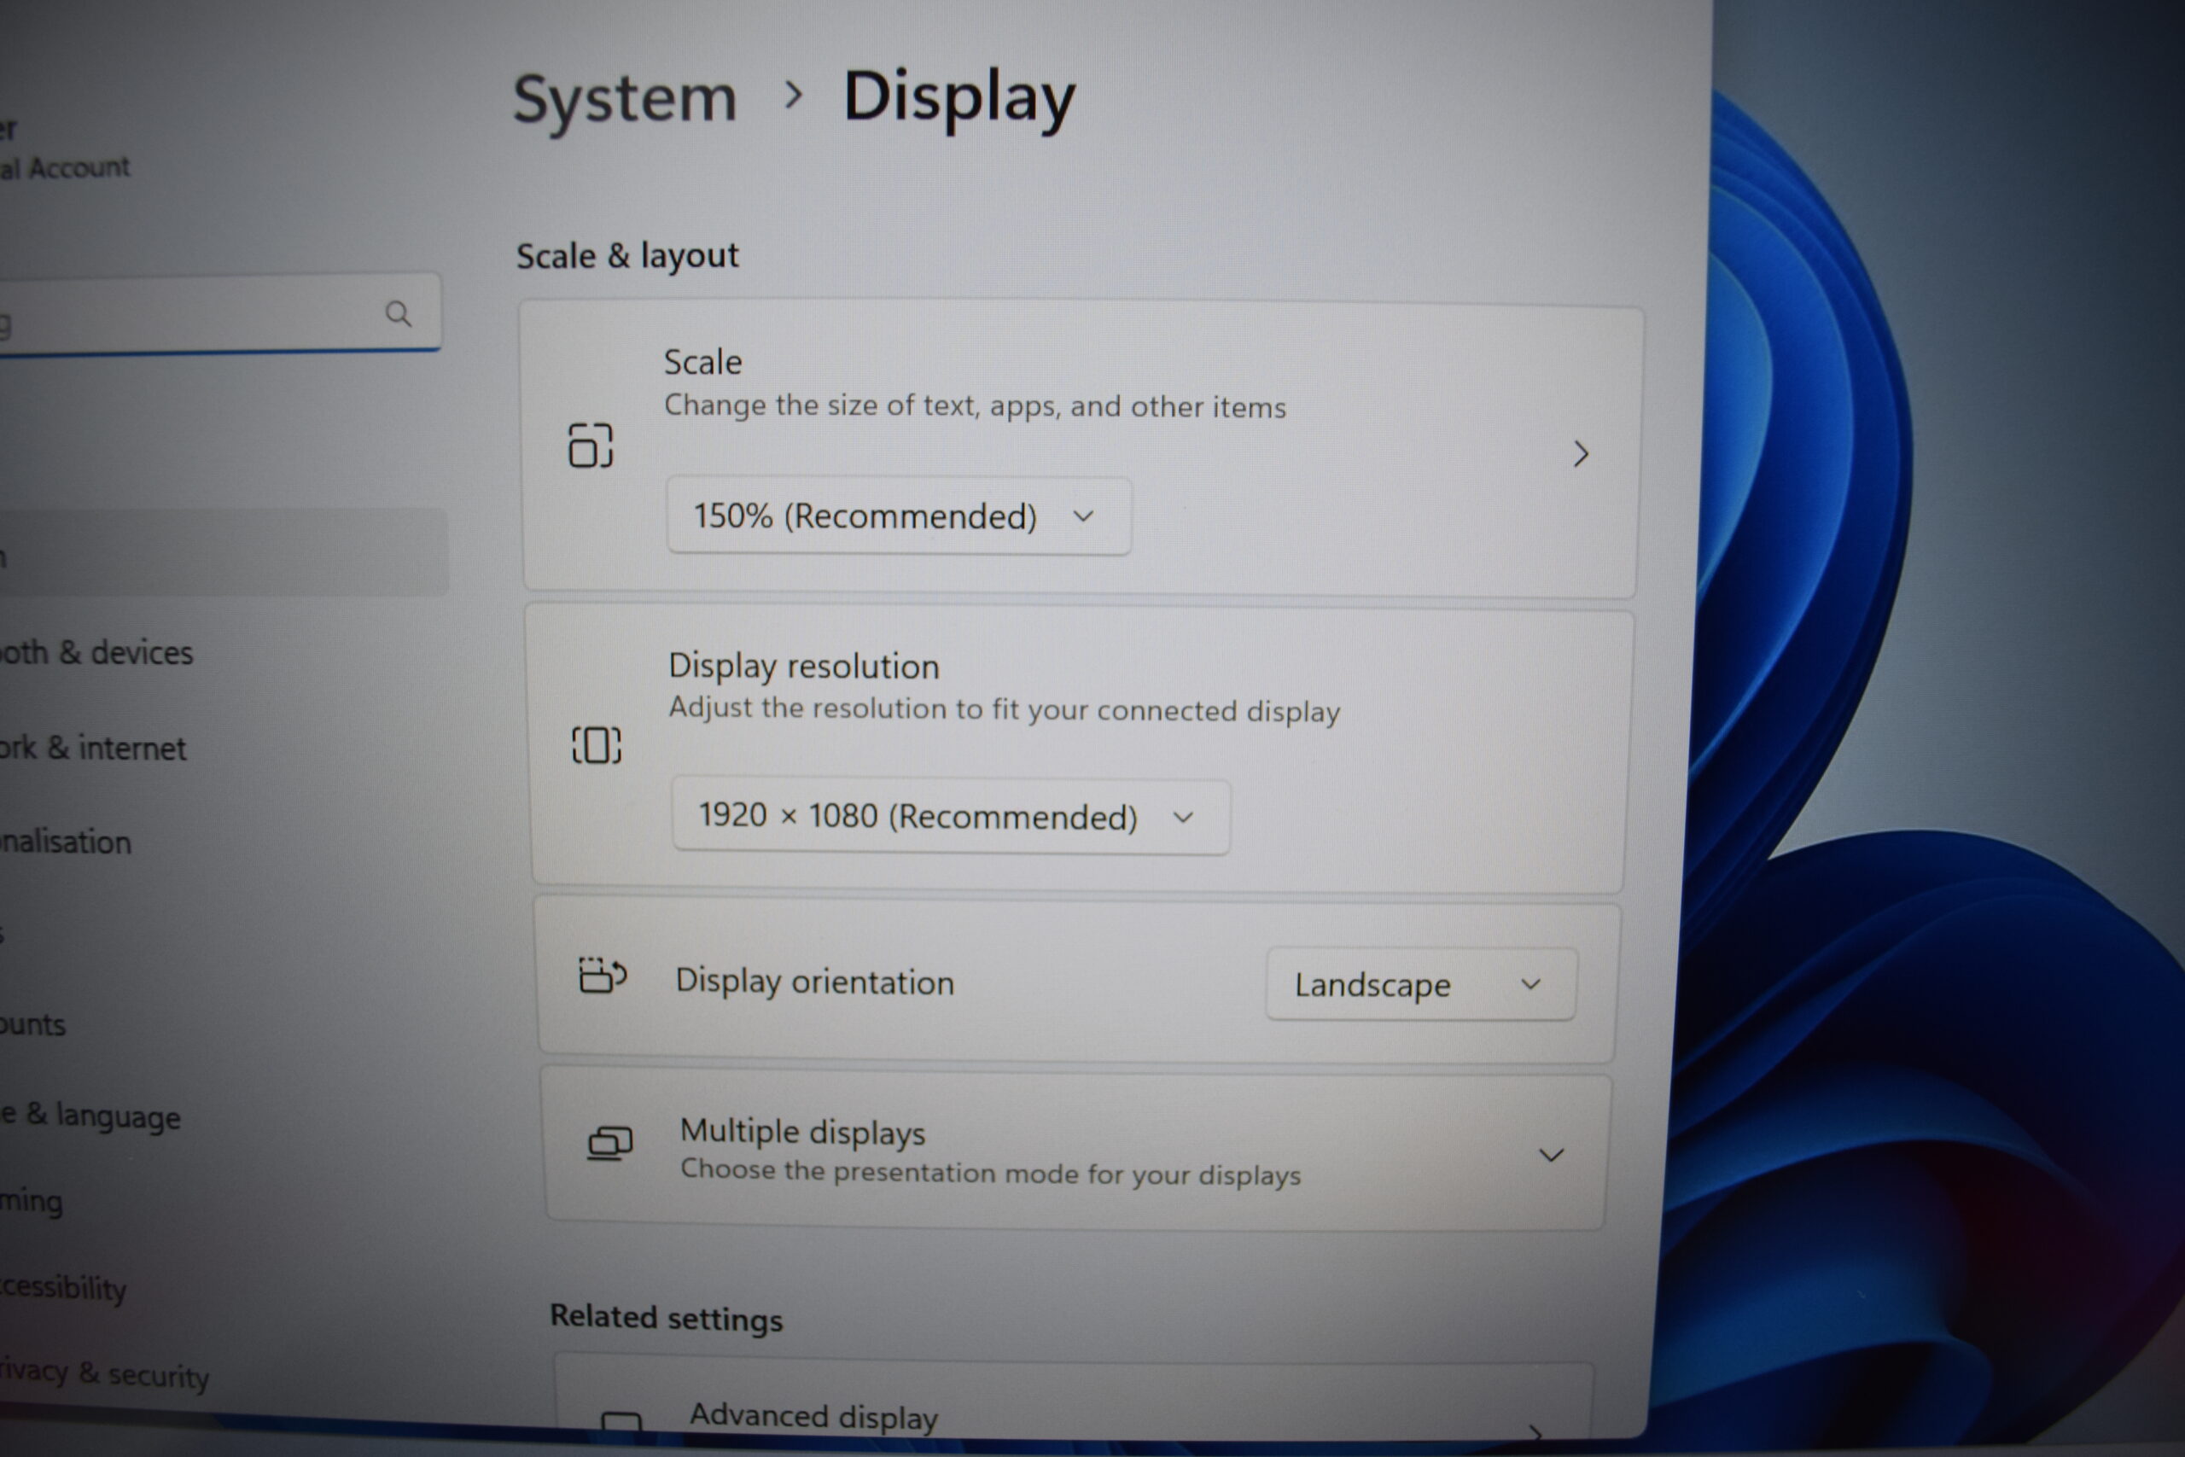Select the highlighted System sidebar item
2185x1457 pixels.
click(224, 553)
